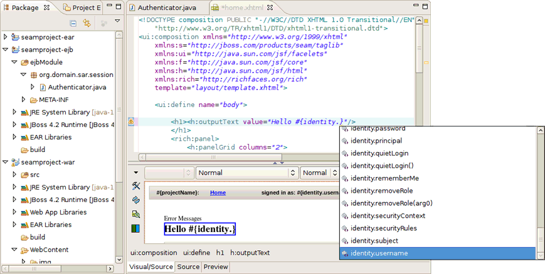Select identity.username from content assist list
The width and height of the screenshot is (545, 274).
pos(438,253)
